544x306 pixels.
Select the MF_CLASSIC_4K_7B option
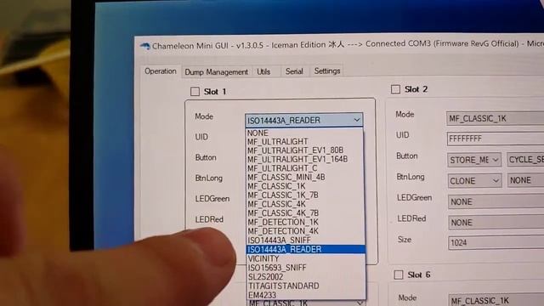click(305, 213)
